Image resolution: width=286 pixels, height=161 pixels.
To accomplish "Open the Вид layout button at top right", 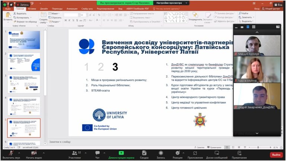I will click(278, 5).
